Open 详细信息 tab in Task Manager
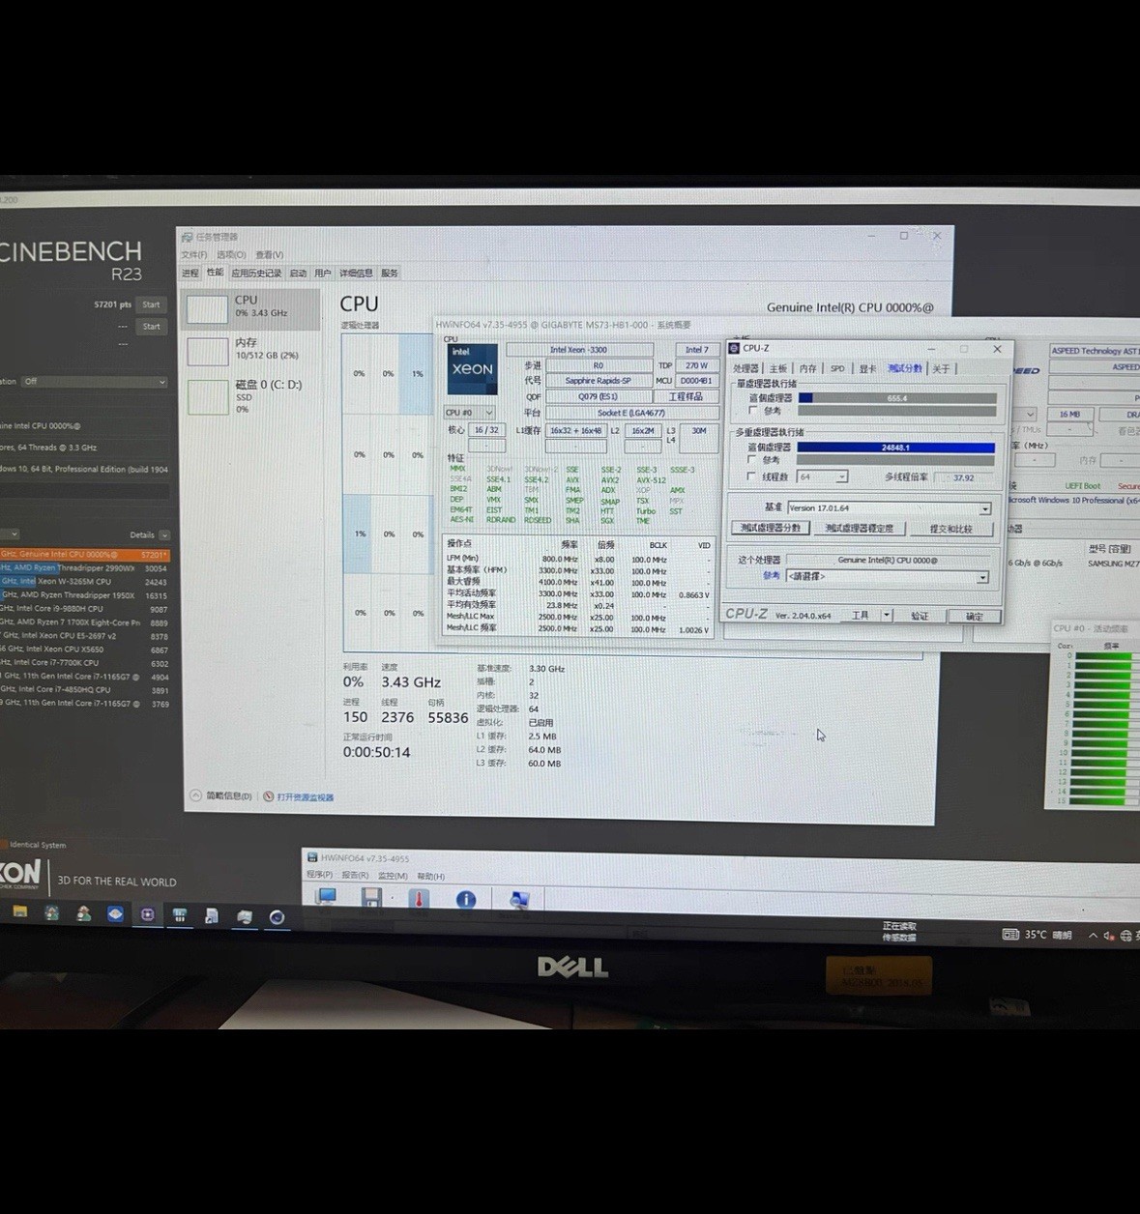The image size is (1140, 1214). click(356, 273)
